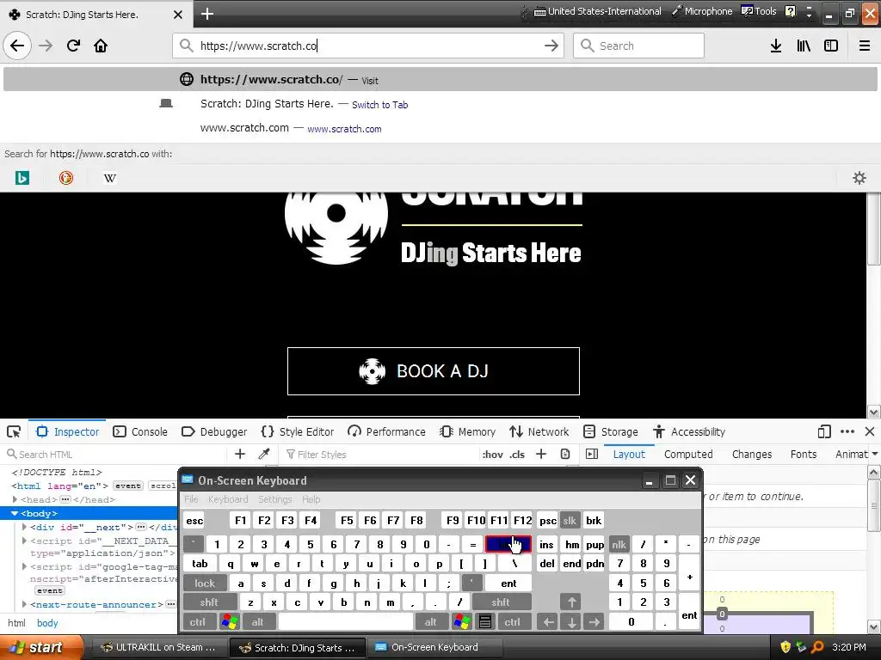
Task: Open the responsive design mode icon
Action: [824, 431]
